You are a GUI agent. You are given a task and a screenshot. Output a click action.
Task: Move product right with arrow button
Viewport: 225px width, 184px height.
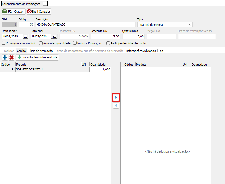(116, 98)
